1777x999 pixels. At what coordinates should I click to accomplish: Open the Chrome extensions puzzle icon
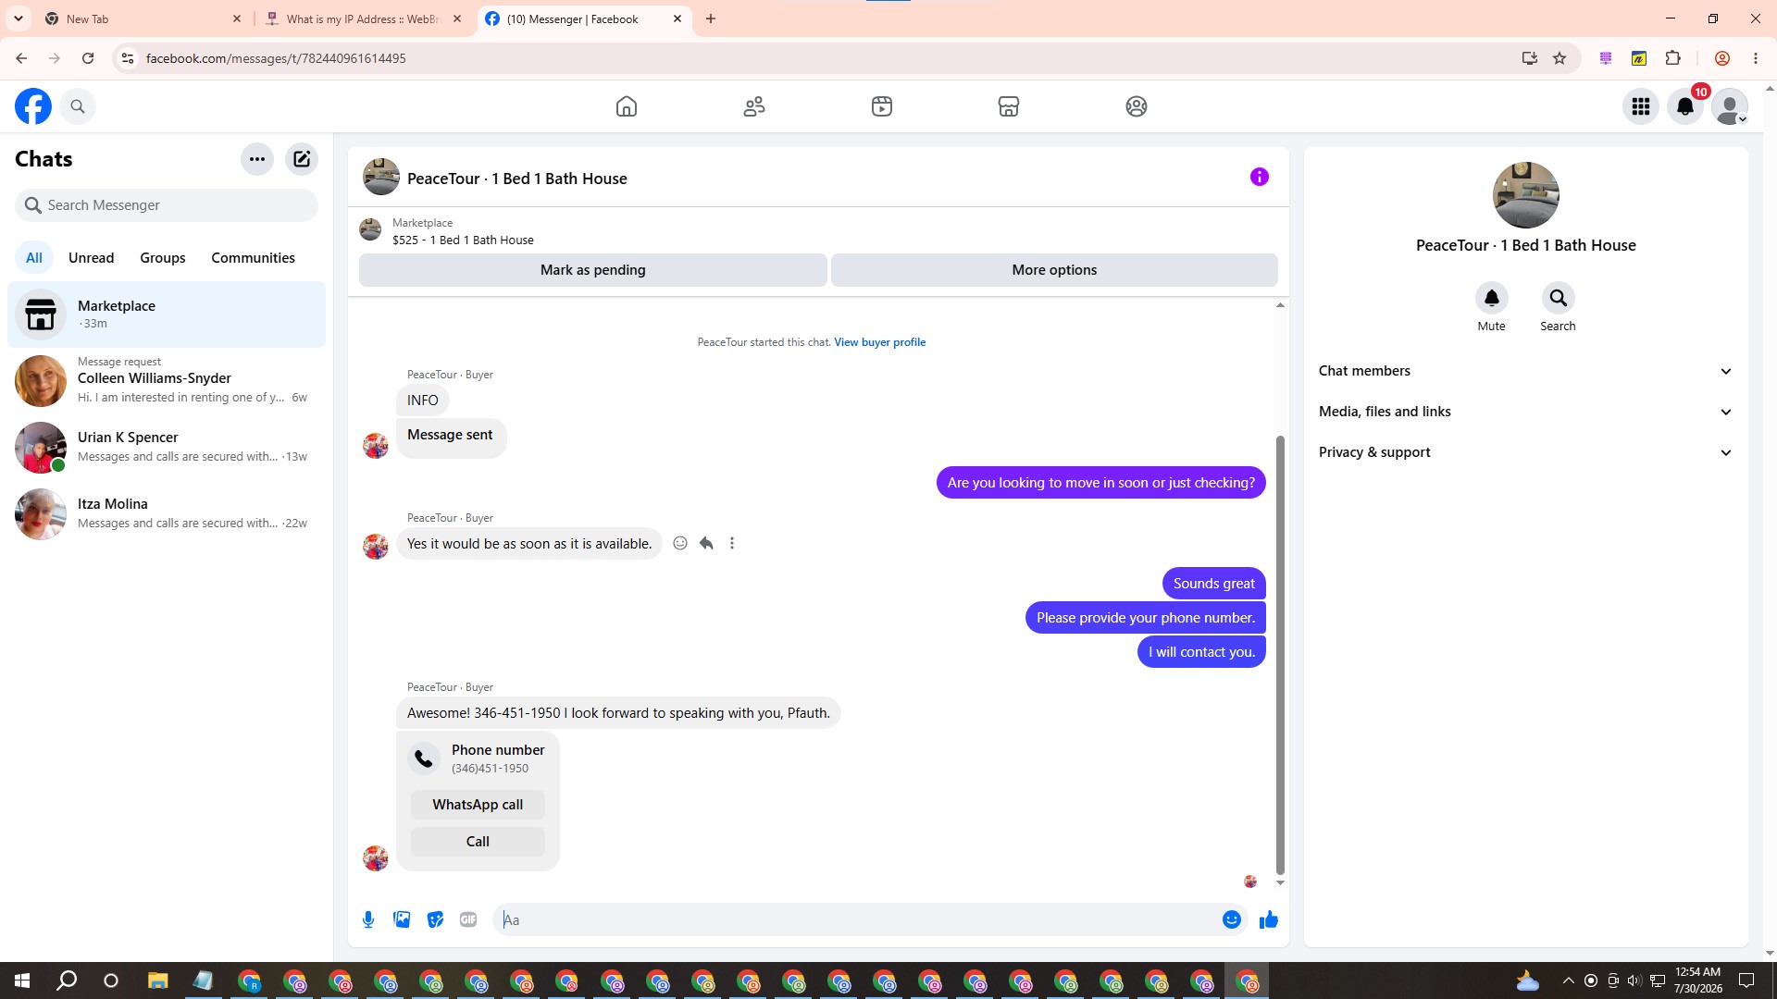click(1672, 58)
